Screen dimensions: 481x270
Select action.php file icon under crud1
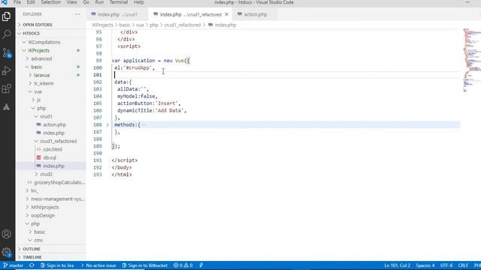click(38, 124)
